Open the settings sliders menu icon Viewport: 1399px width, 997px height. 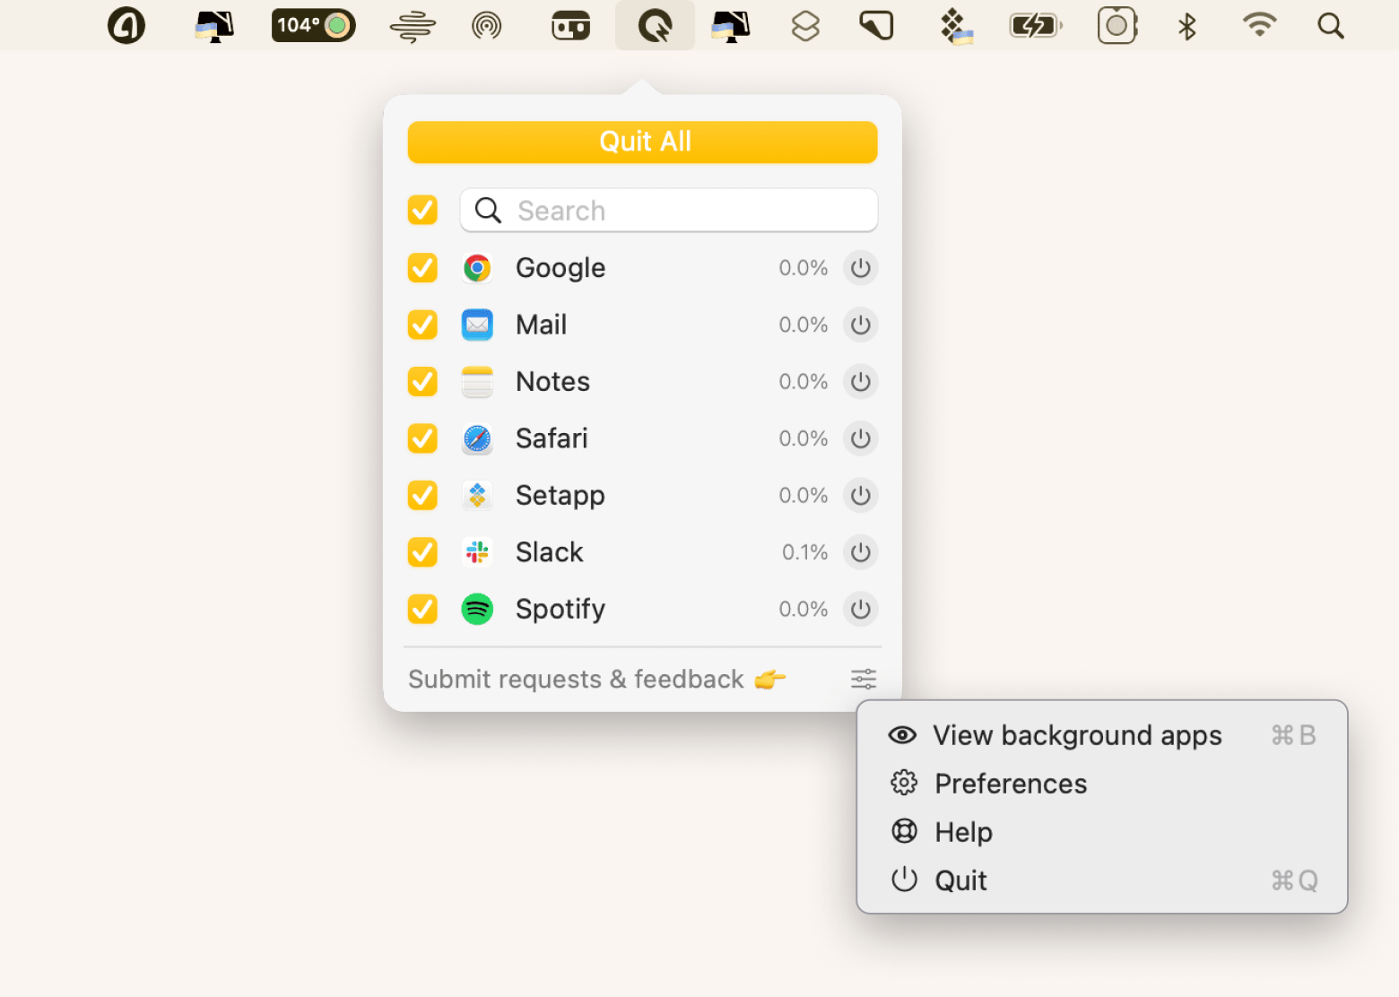point(863,679)
